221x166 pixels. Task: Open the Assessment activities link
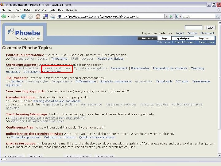click(x=121, y=105)
